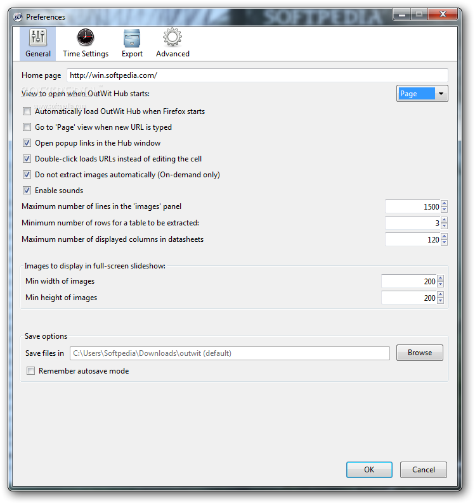Check Remember autosave mode

point(30,370)
